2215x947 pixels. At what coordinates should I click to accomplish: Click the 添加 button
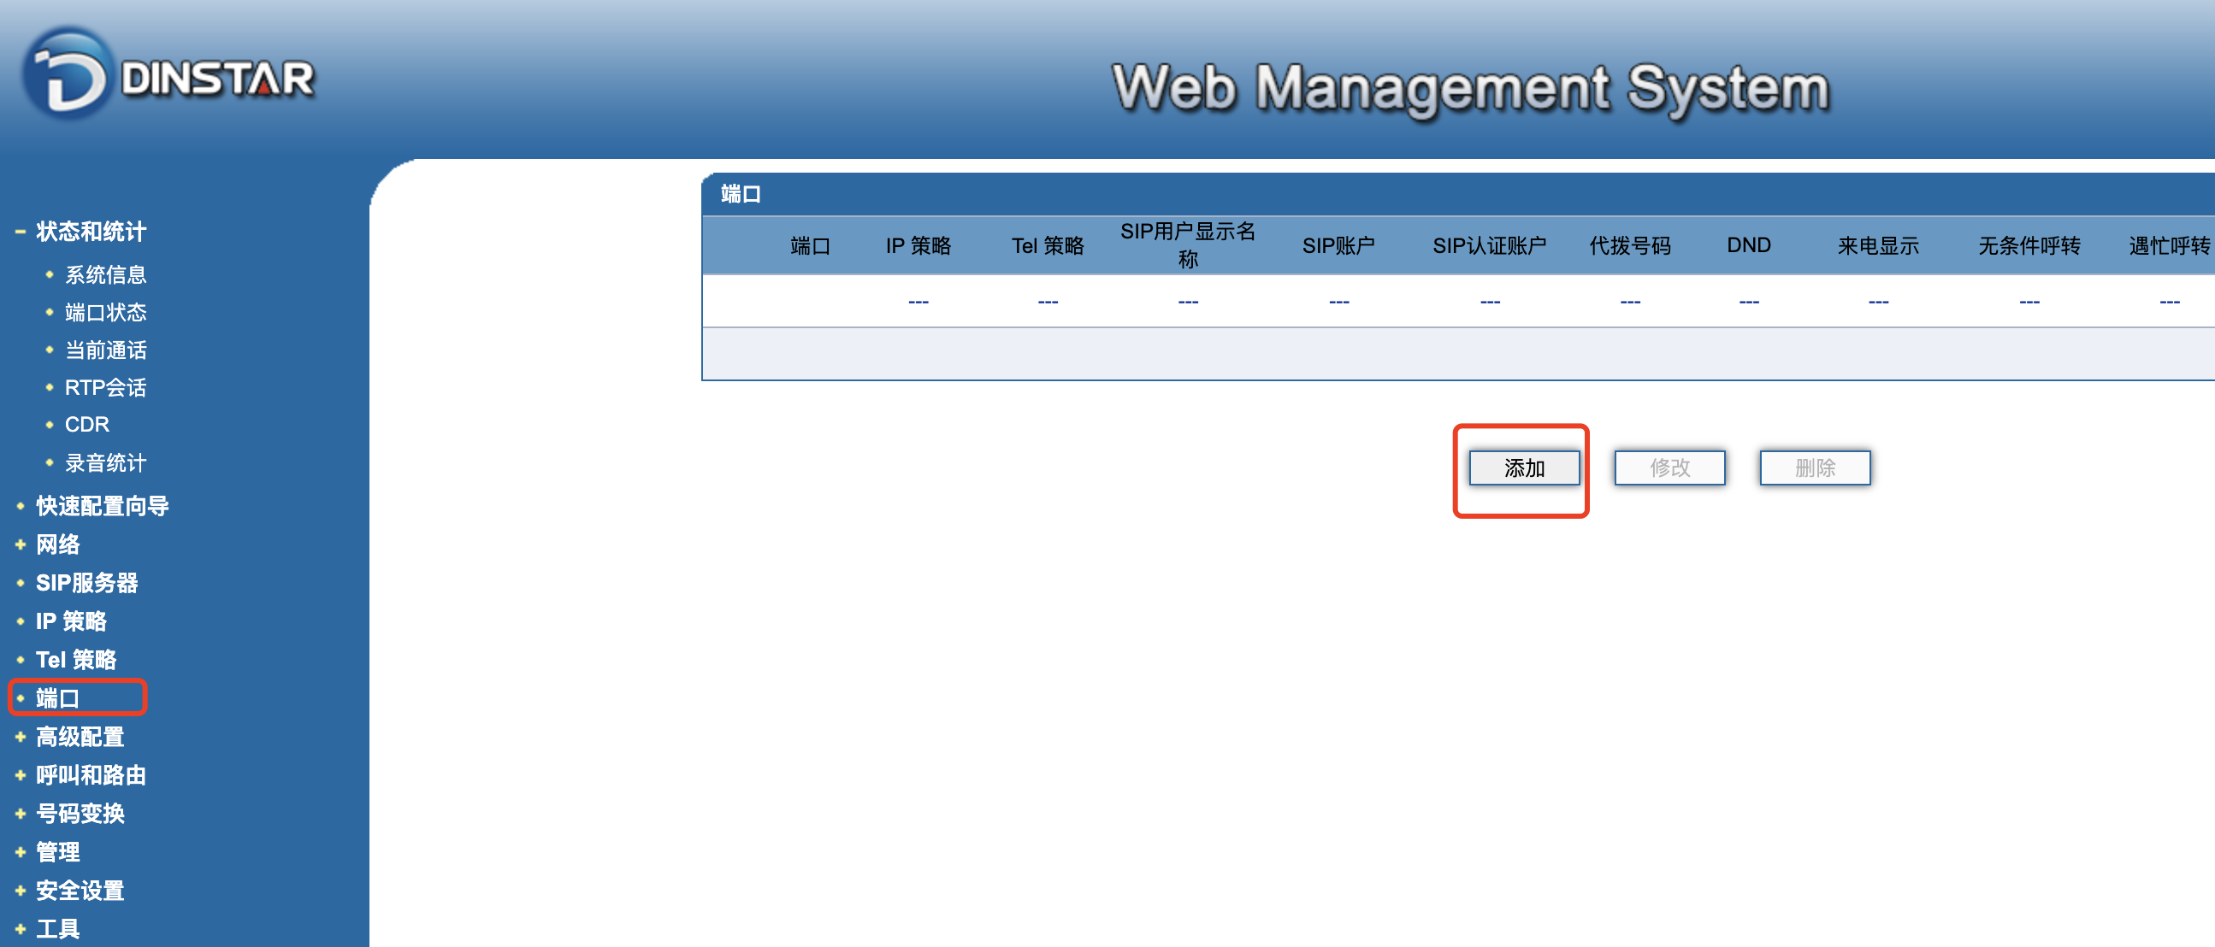pyautogui.click(x=1524, y=468)
